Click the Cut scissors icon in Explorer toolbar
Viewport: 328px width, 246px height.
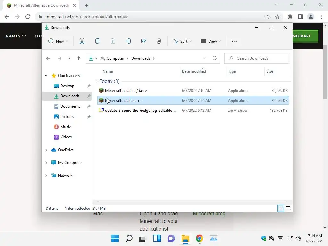82,41
